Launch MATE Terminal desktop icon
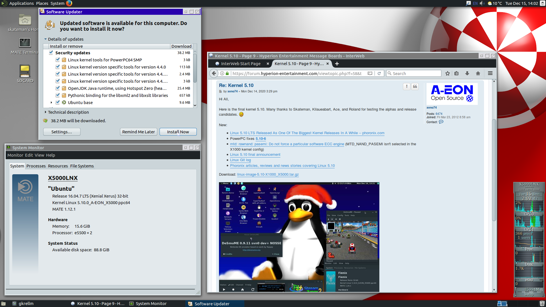 click(25, 43)
